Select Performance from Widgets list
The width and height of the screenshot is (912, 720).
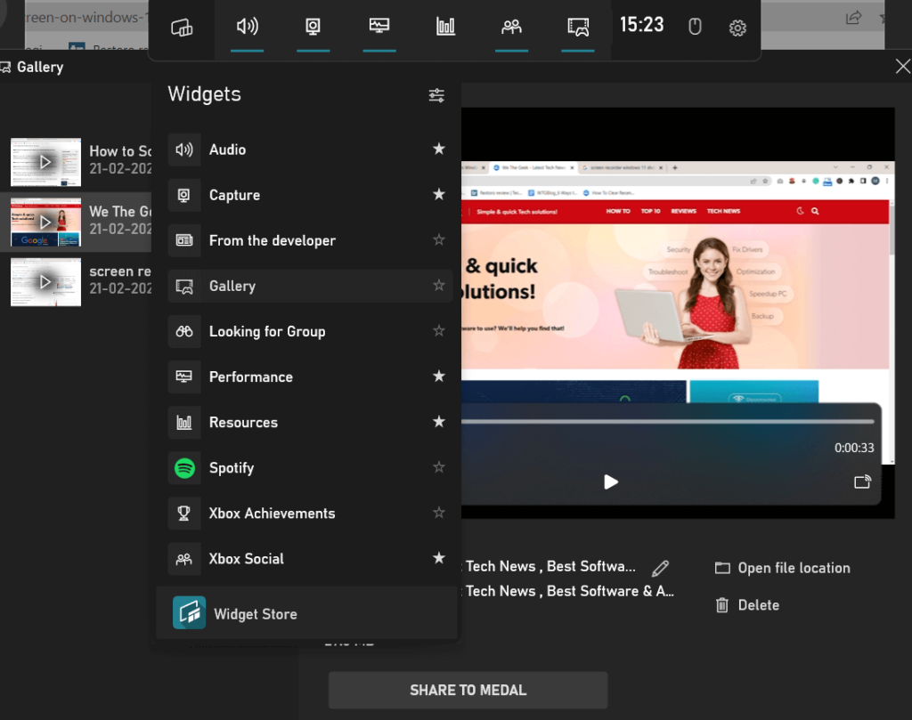click(x=310, y=376)
